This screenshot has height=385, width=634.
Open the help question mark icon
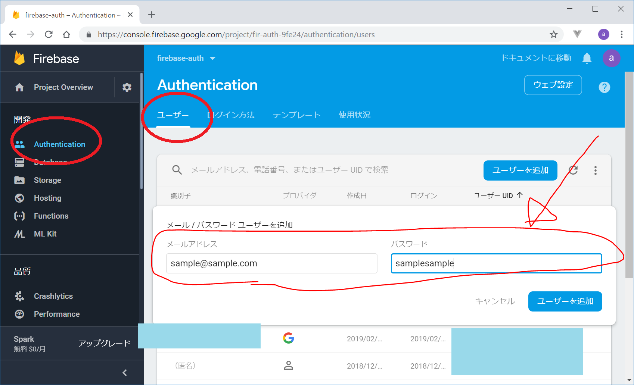[x=604, y=87]
